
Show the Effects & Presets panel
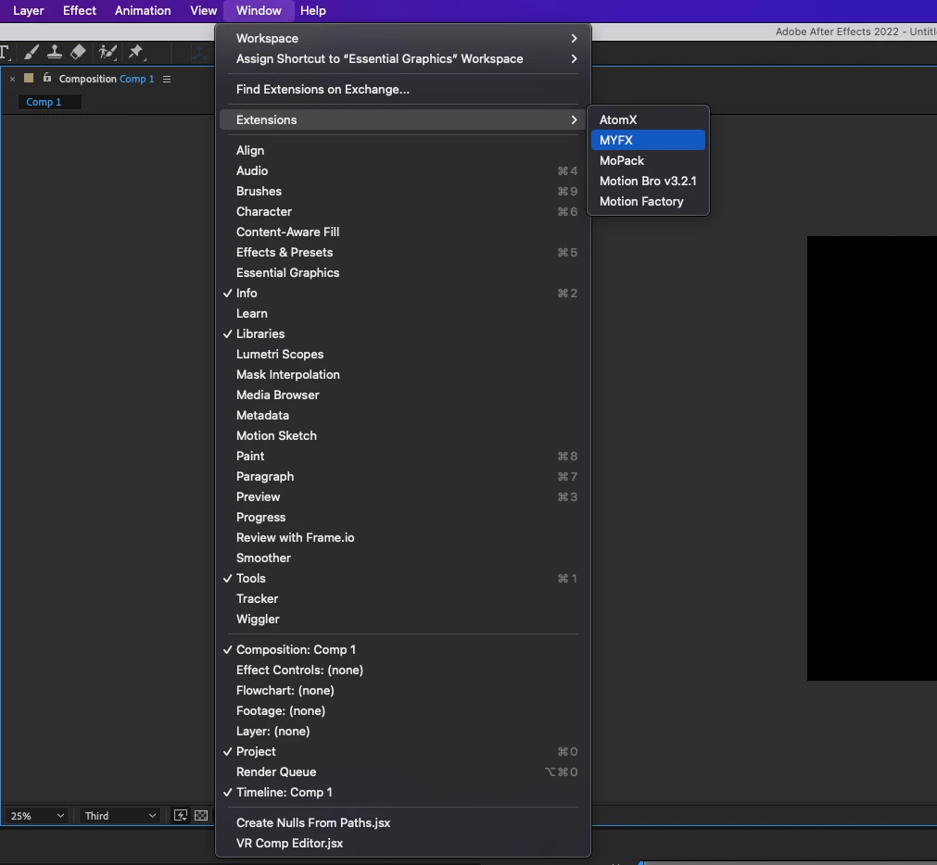(x=403, y=252)
